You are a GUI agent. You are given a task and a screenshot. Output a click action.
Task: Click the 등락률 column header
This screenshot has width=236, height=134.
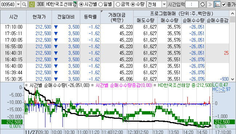90,17
